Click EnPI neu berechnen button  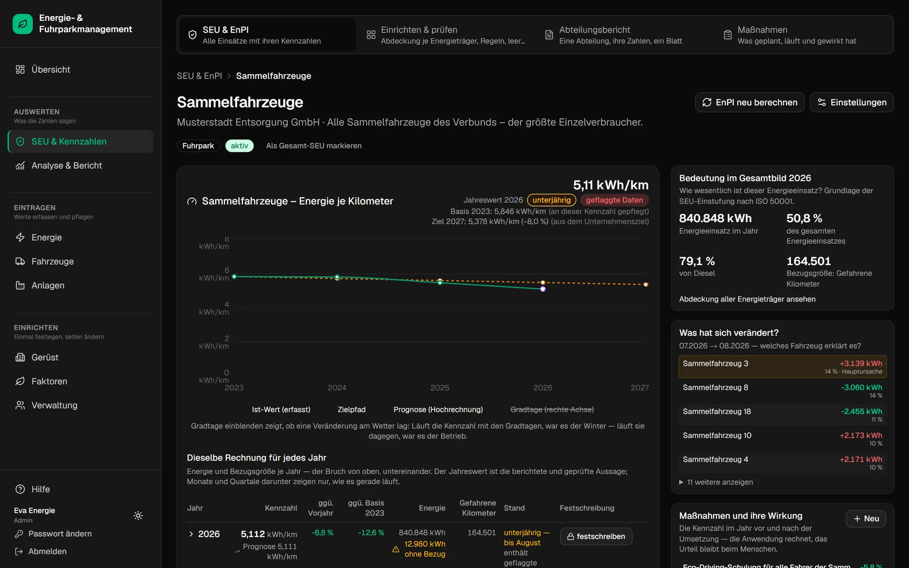750,102
